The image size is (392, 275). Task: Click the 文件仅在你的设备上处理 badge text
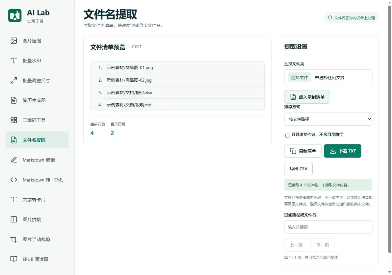coord(355,18)
